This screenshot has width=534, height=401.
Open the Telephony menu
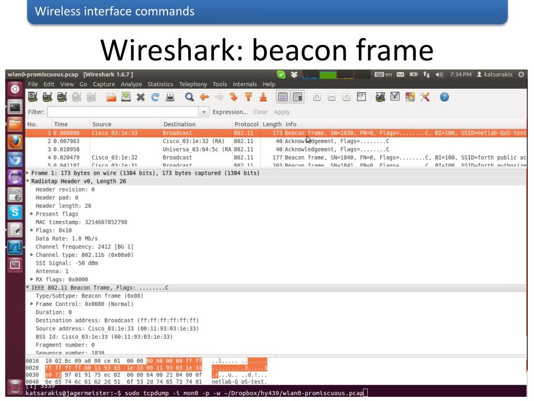[193, 84]
